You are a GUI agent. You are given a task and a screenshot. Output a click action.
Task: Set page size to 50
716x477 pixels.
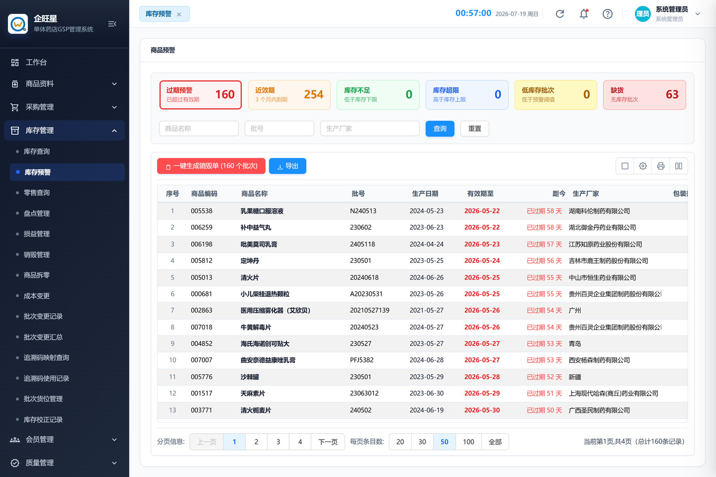444,442
